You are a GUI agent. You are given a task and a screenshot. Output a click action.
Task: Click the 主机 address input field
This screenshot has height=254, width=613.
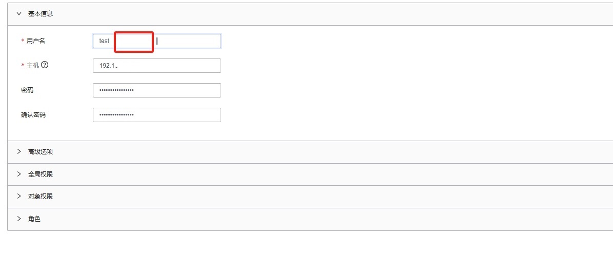pyautogui.click(x=156, y=66)
